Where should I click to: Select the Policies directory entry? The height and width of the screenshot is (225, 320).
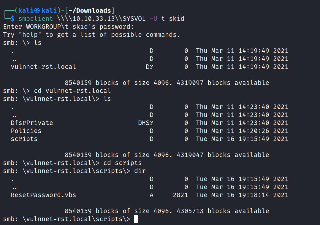pyautogui.click(x=26, y=131)
